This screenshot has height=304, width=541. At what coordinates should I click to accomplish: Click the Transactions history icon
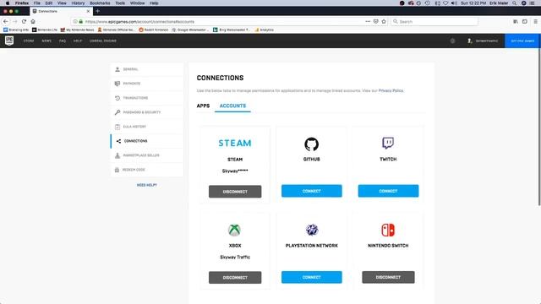[117, 98]
